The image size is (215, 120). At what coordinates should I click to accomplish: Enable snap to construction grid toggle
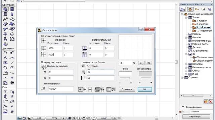click(x=90, y=89)
